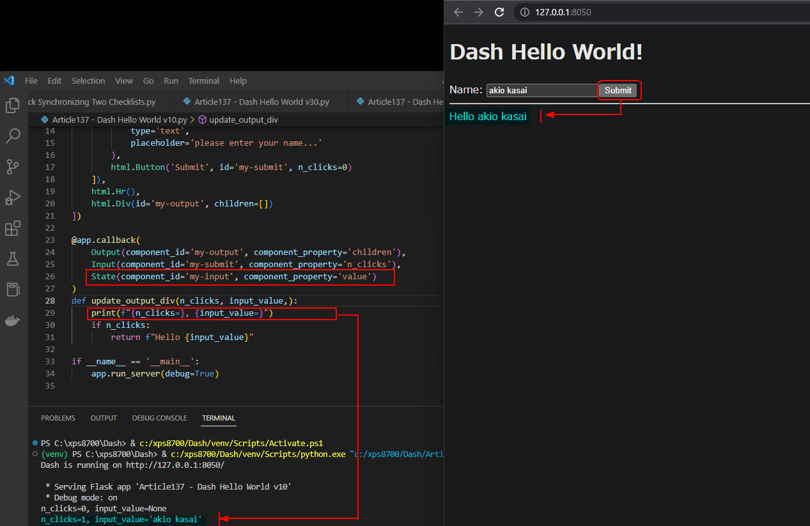This screenshot has width=810, height=526.
Task: Click line number 35 in the gutter
Action: (50, 385)
